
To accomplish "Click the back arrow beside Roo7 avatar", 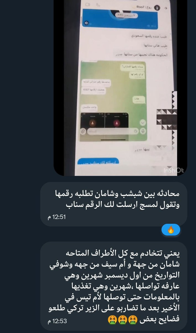I will [x=166, y=8].
